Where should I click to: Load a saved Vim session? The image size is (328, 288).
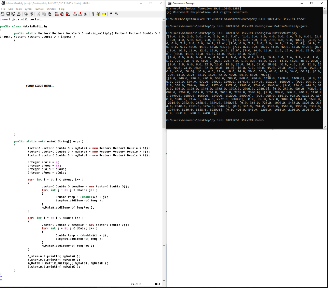[x=75, y=14]
